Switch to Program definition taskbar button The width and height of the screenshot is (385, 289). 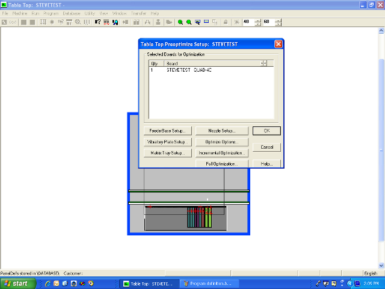click(x=209, y=284)
